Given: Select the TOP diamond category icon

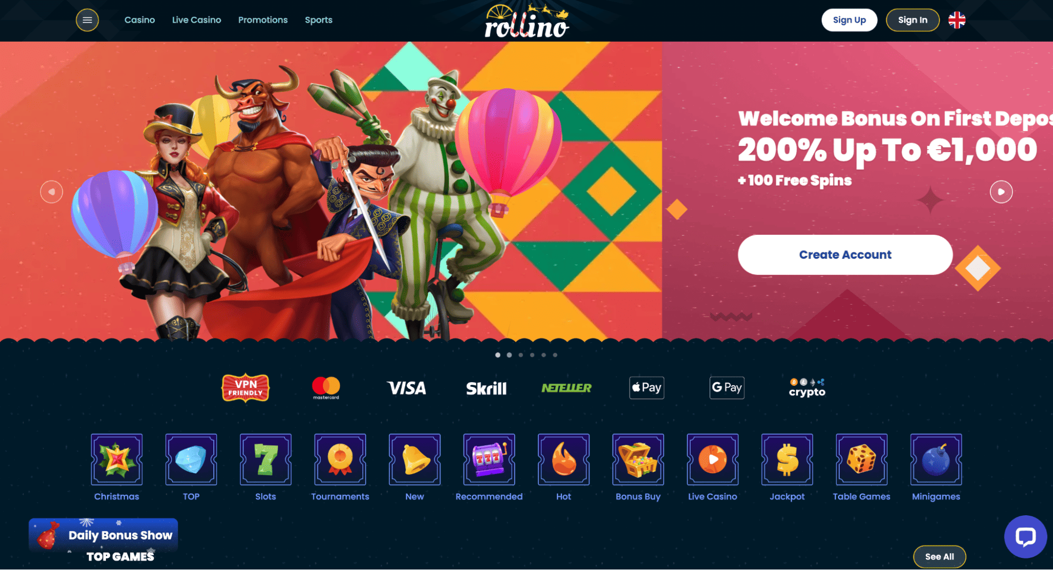Looking at the screenshot, I should [191, 459].
